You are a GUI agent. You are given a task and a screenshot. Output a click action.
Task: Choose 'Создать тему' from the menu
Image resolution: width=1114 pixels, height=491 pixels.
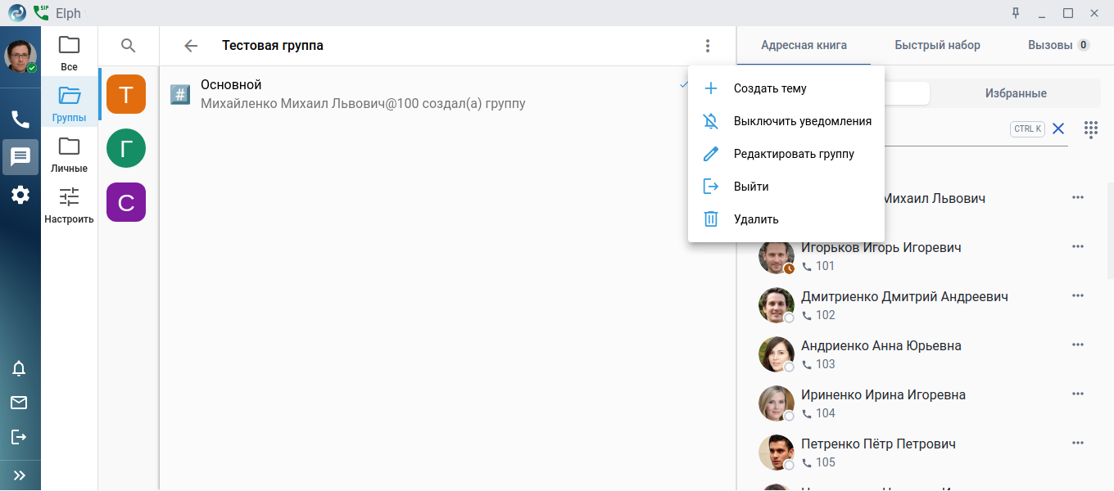(x=786, y=88)
